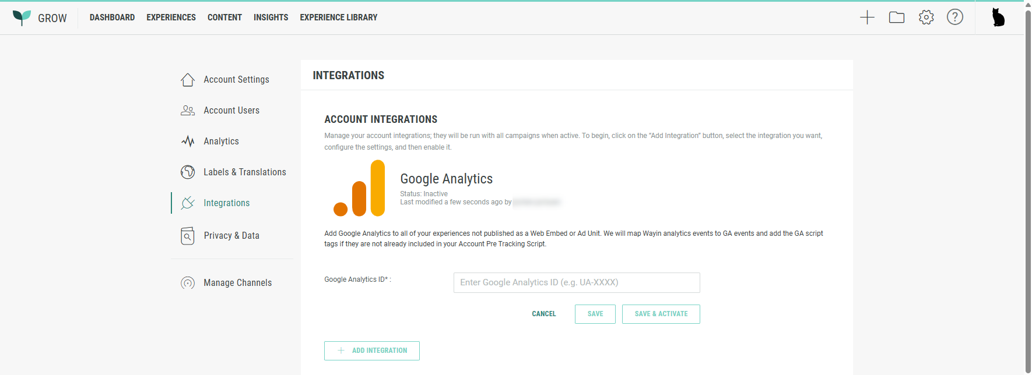Screen dimensions: 1032x375
Task: Click the Grow leaf logo
Action: tap(22, 17)
